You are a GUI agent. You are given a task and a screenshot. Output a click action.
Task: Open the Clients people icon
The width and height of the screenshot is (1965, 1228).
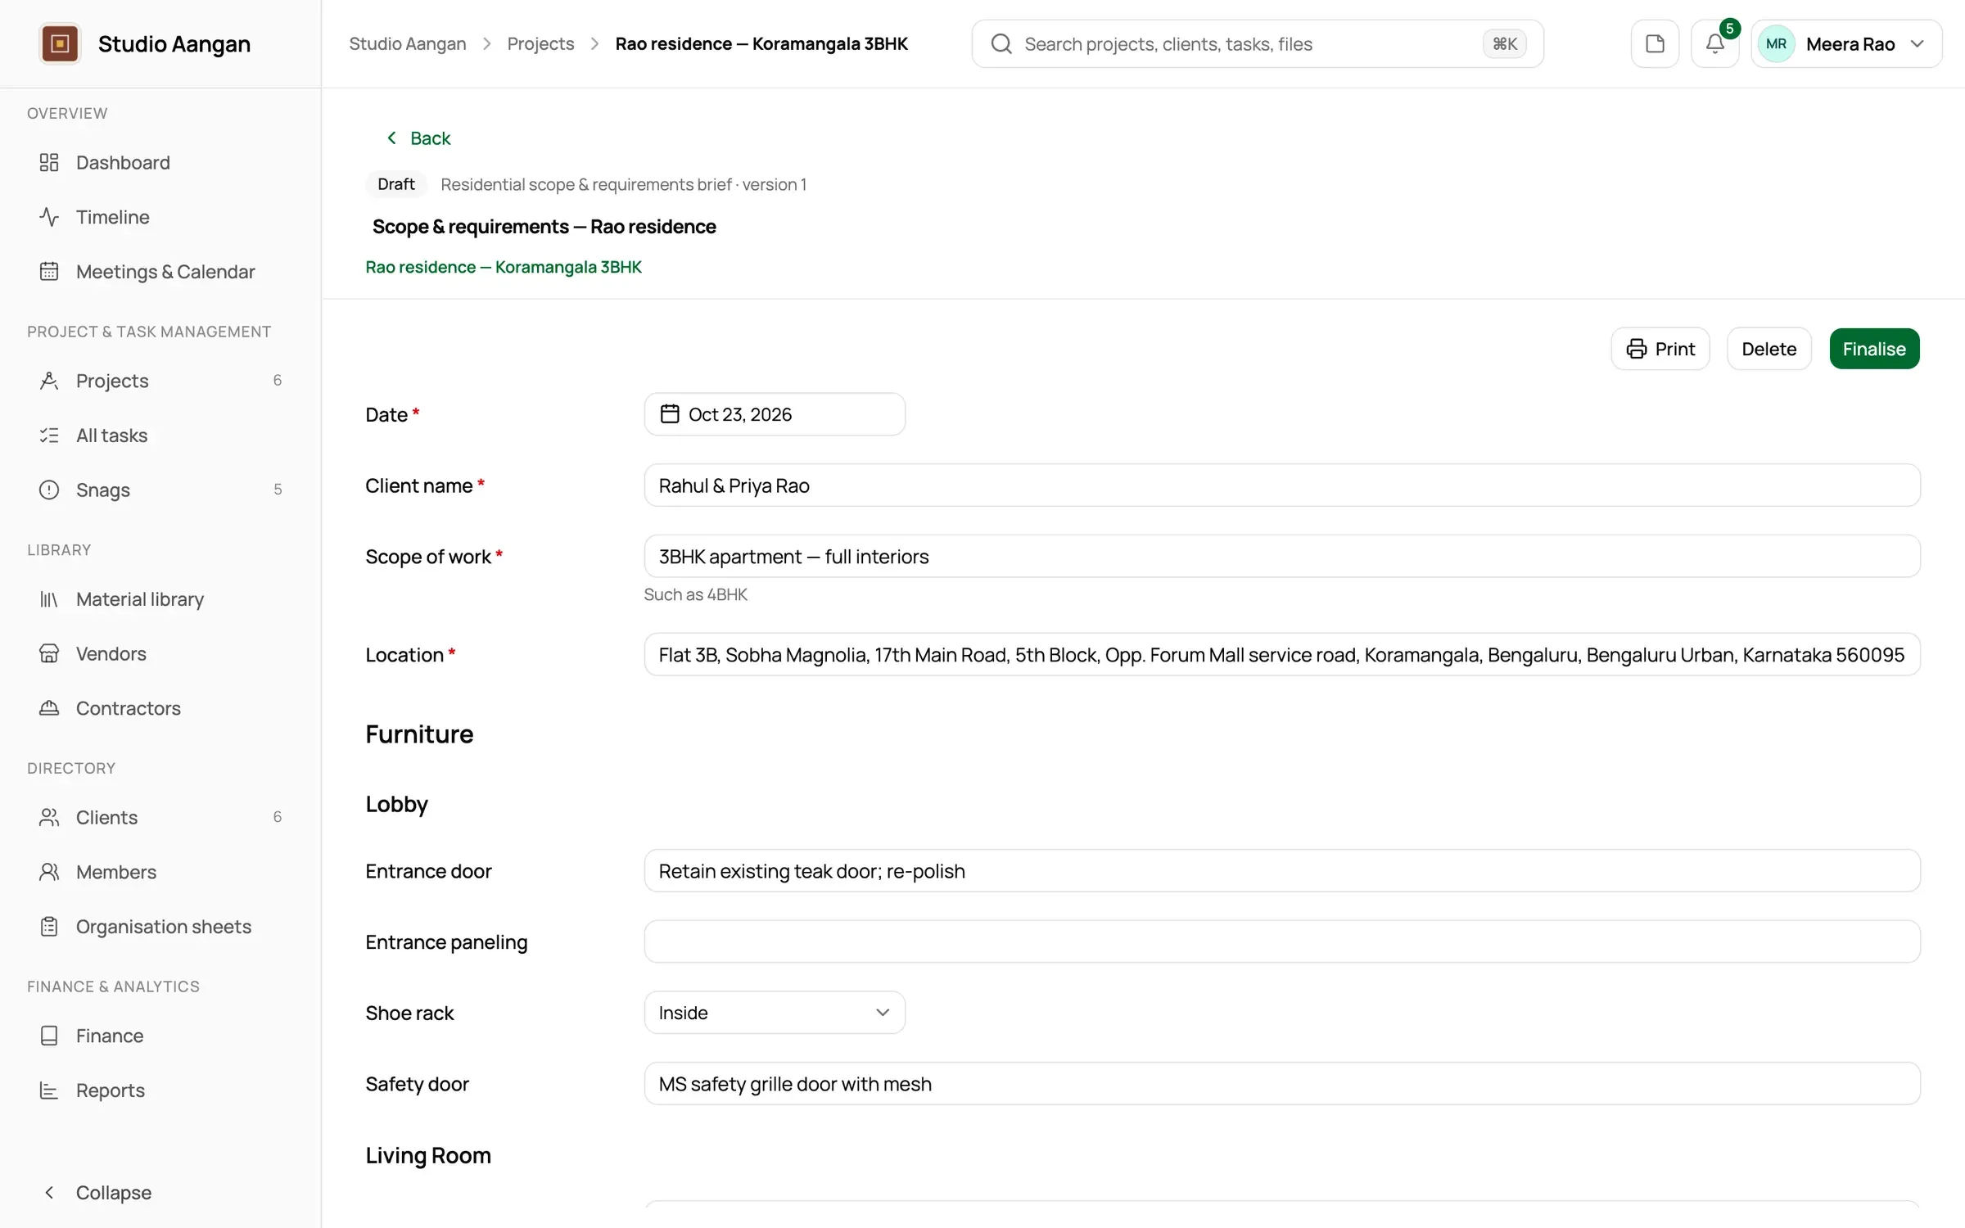point(49,817)
